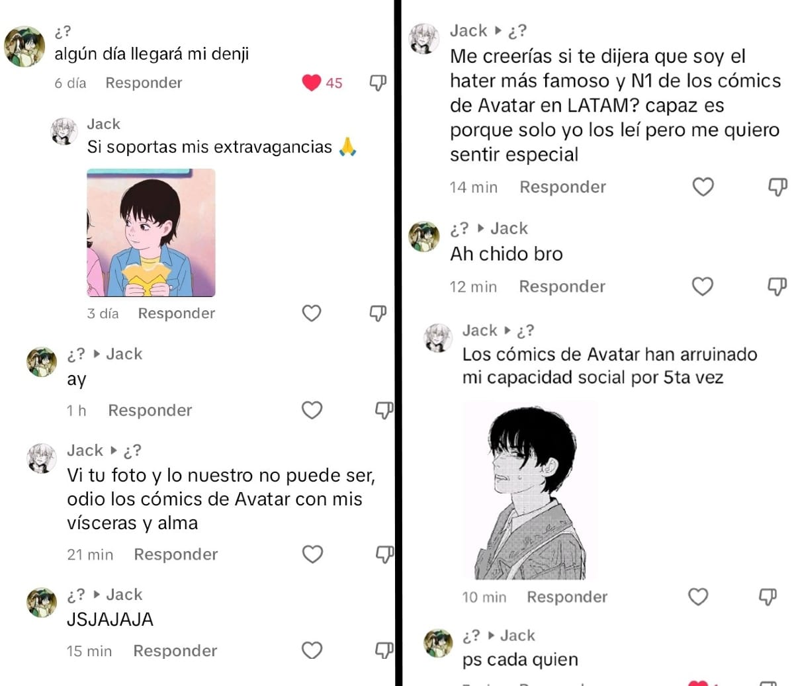
Task: Dislike the "JSJAJAJA" reply
Action: [x=384, y=651]
